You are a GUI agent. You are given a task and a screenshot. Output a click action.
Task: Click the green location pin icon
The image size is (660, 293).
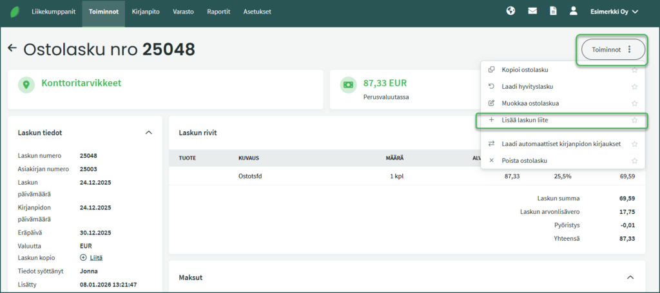click(x=26, y=84)
